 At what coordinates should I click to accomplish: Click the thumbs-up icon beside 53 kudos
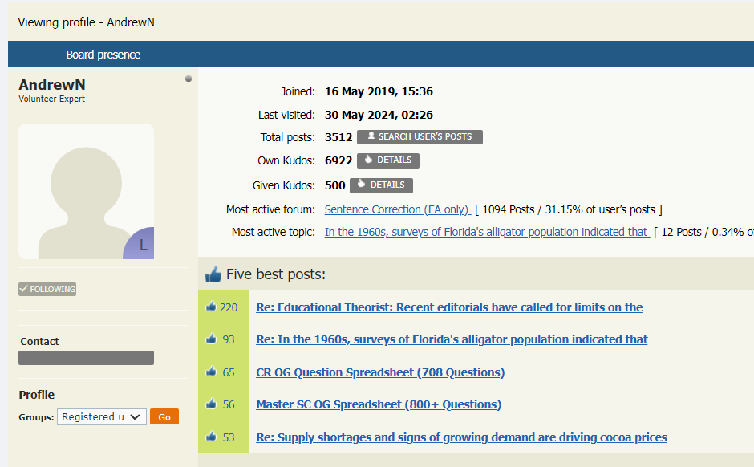click(211, 437)
